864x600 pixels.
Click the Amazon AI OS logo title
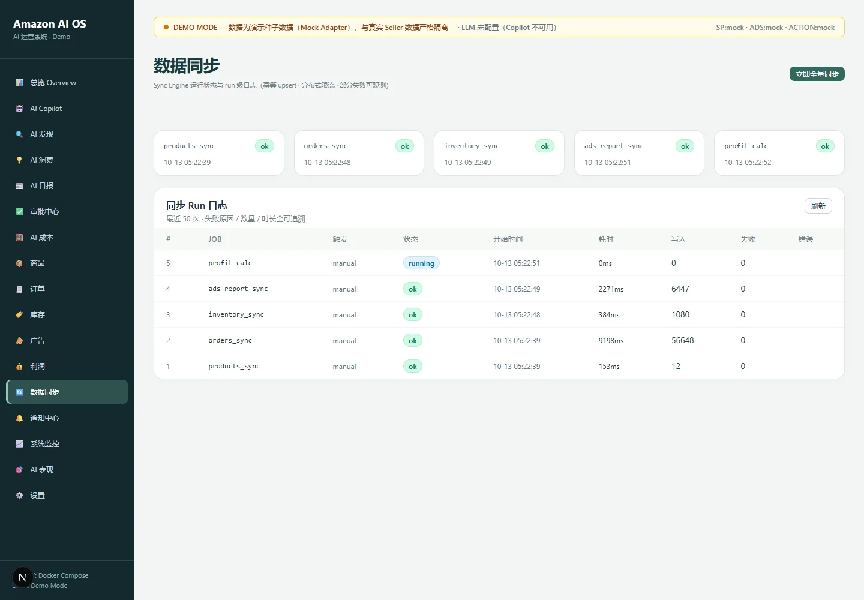[x=50, y=24]
